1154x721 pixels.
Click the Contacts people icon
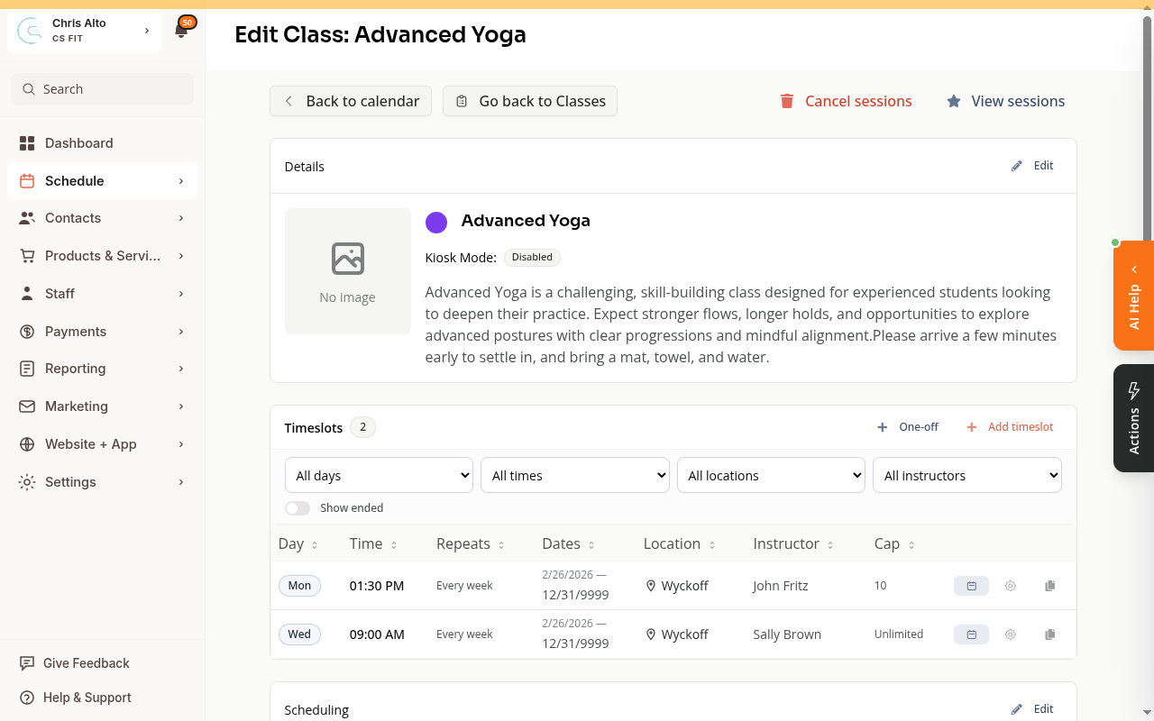click(27, 218)
